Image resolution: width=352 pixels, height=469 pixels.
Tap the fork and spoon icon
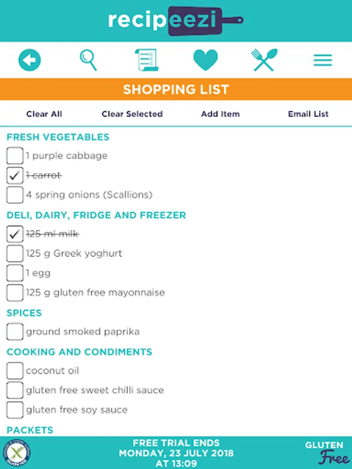pyautogui.click(x=264, y=60)
